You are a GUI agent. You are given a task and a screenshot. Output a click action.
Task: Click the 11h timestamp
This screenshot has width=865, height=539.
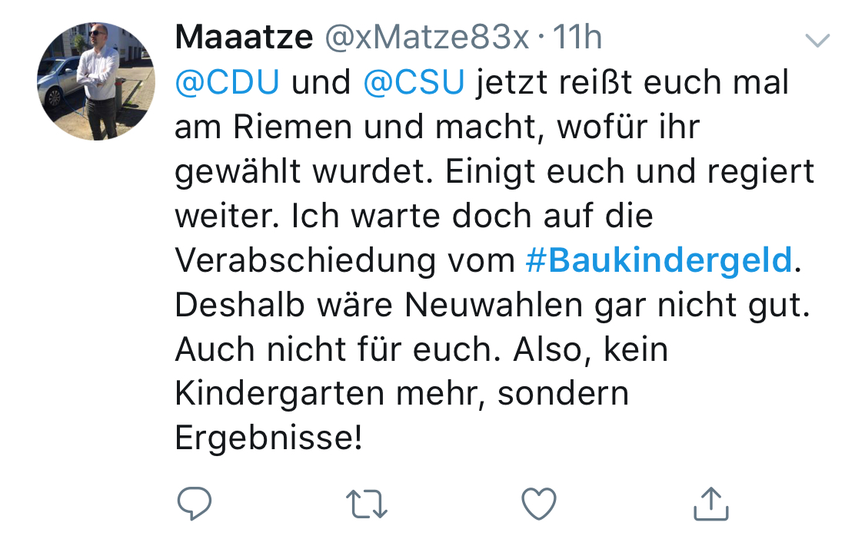577,38
